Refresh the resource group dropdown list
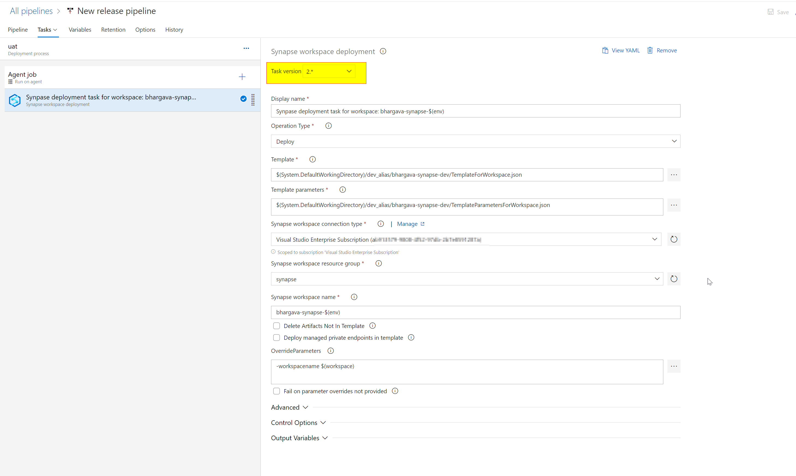 click(x=673, y=279)
